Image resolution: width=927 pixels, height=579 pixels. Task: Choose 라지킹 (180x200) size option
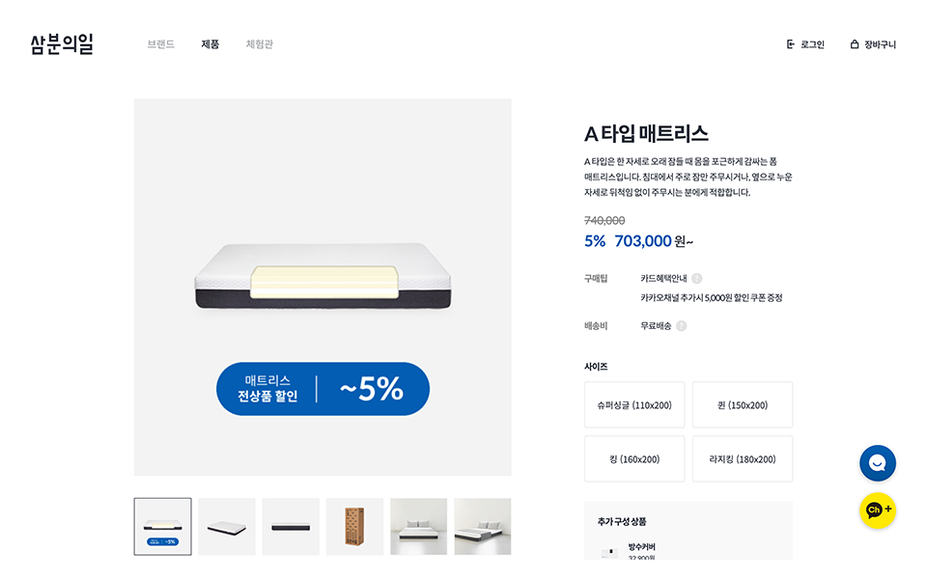tap(743, 459)
